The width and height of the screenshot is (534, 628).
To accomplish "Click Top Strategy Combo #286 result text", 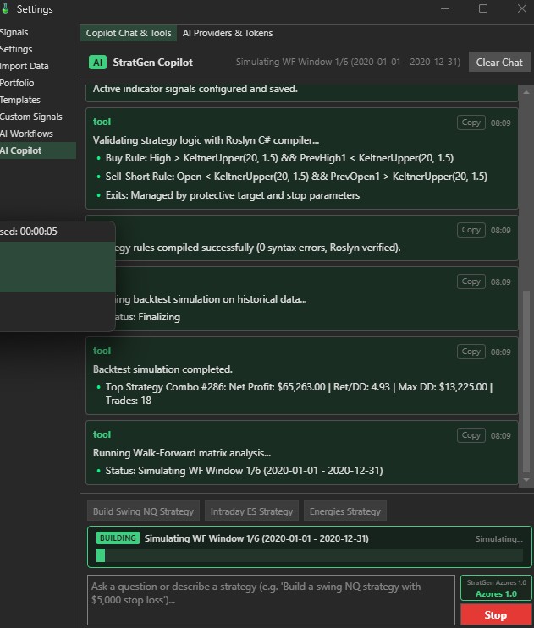I will [299, 394].
